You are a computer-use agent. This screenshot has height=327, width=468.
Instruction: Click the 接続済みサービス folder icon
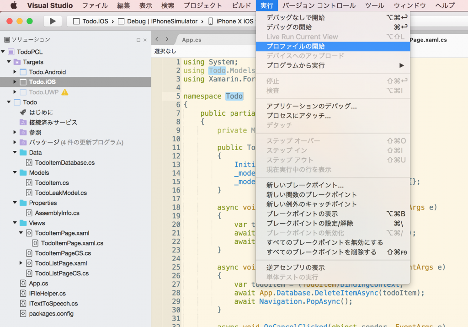point(23,122)
